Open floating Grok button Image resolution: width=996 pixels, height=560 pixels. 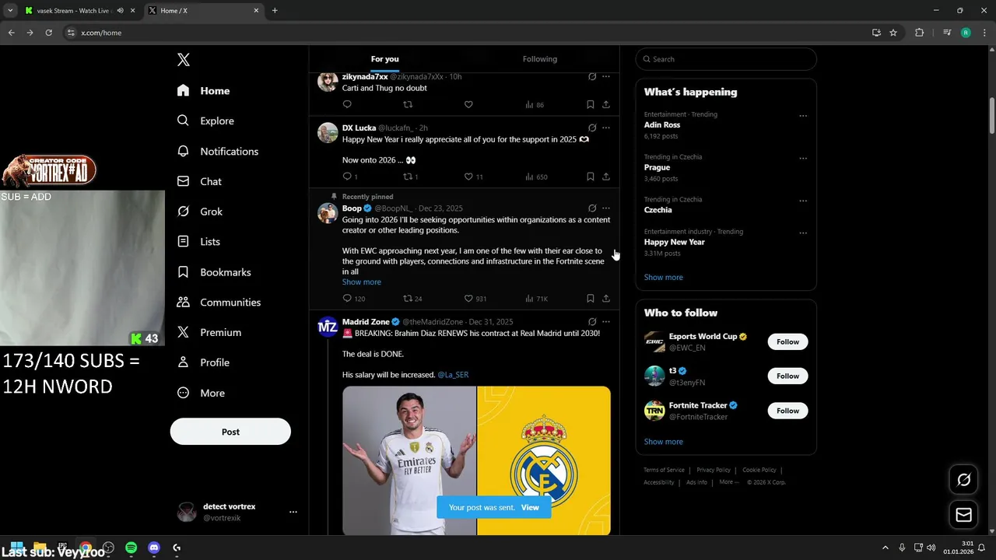click(x=963, y=480)
